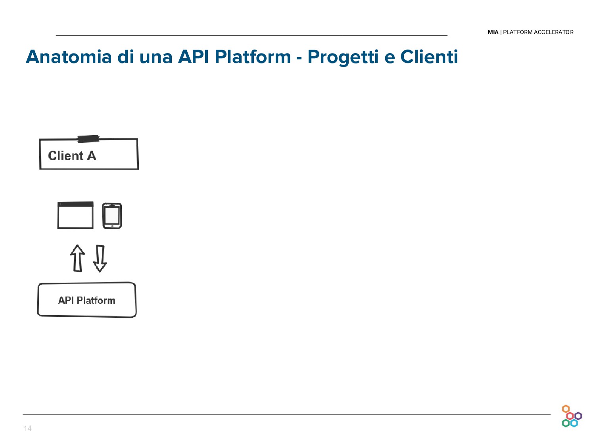Click the upward arrow icon
The height and width of the screenshot is (446, 595).
(77, 258)
